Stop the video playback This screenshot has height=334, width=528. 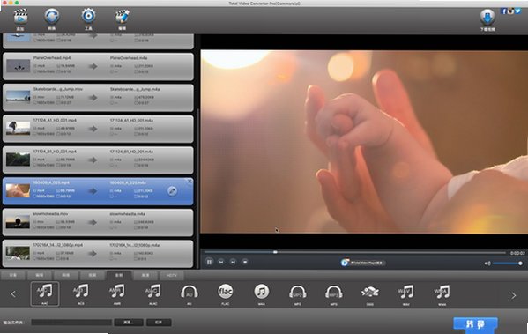pos(245,262)
